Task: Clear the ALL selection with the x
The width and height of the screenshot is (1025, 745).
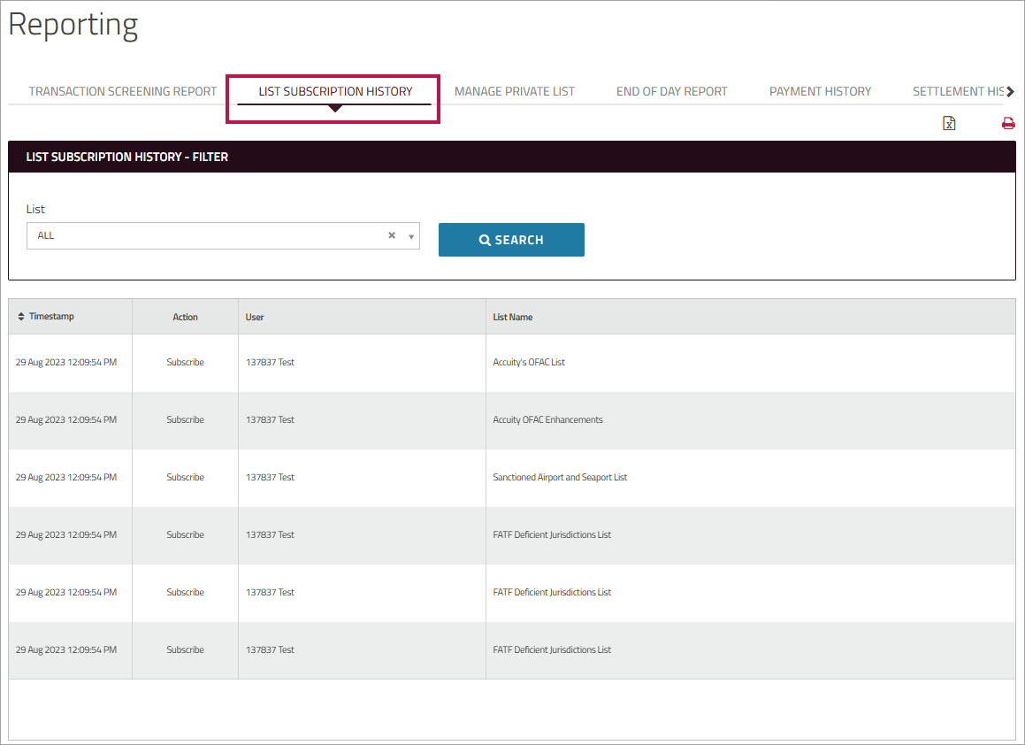Action: [x=392, y=235]
